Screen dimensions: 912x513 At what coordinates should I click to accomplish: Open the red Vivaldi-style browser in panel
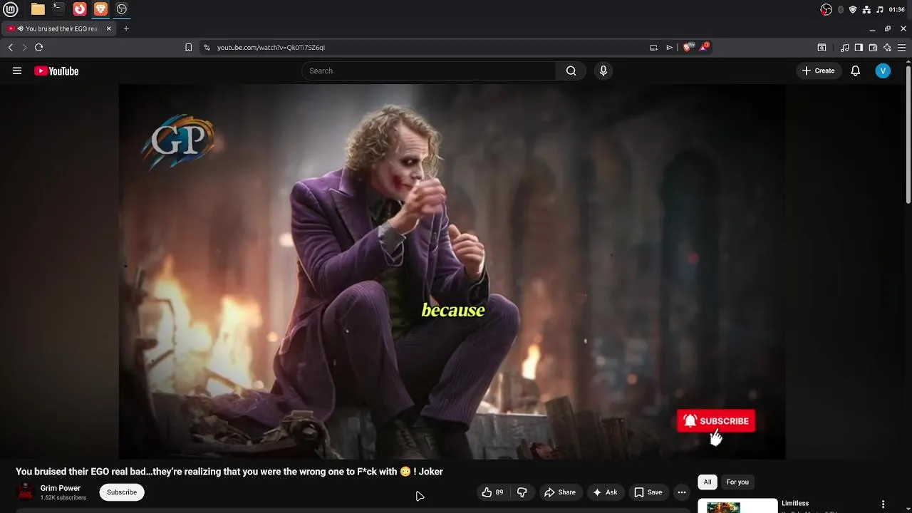[x=80, y=9]
